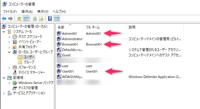Click the ゲスト アクセス description of Guest
The height and width of the screenshot is (109, 200).
(x=155, y=55)
